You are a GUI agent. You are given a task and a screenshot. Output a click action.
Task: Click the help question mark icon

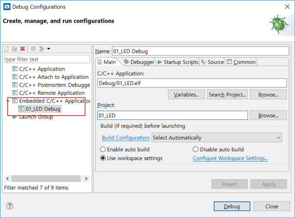pos(10,206)
